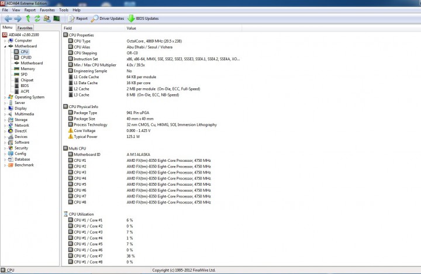
Task: Click the Report toolbar button
Action: click(x=78, y=19)
